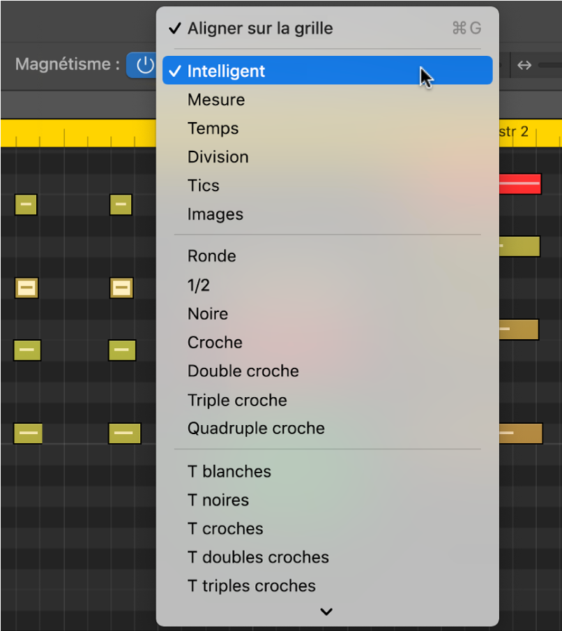The width and height of the screenshot is (562, 631).
Task: Choose Images snap mode
Action: [x=215, y=214]
